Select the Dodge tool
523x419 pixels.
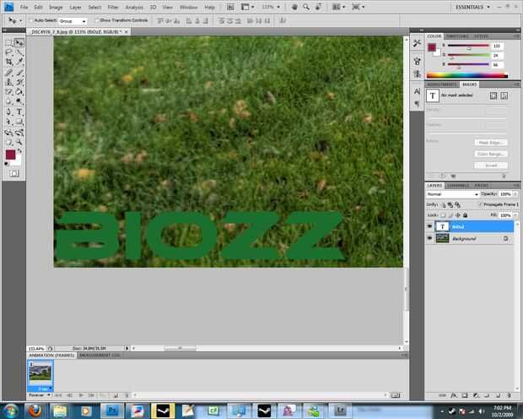[19, 101]
